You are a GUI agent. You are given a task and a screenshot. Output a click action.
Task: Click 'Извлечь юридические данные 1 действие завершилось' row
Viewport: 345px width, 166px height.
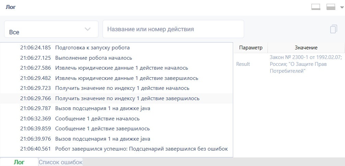pyautogui.click(x=116, y=78)
